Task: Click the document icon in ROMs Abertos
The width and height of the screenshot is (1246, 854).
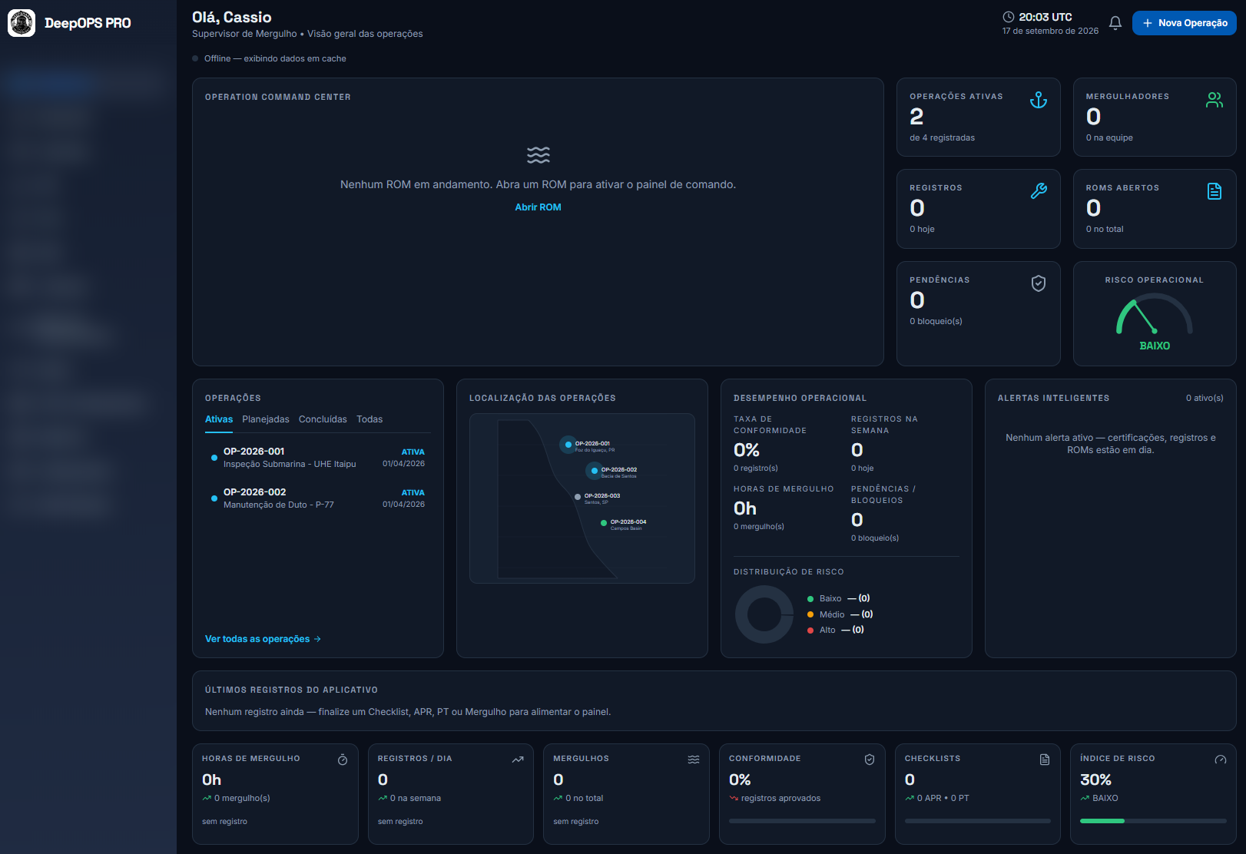Action: click(1215, 191)
